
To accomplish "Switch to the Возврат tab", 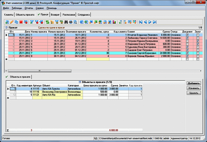I will tap(55, 15).
